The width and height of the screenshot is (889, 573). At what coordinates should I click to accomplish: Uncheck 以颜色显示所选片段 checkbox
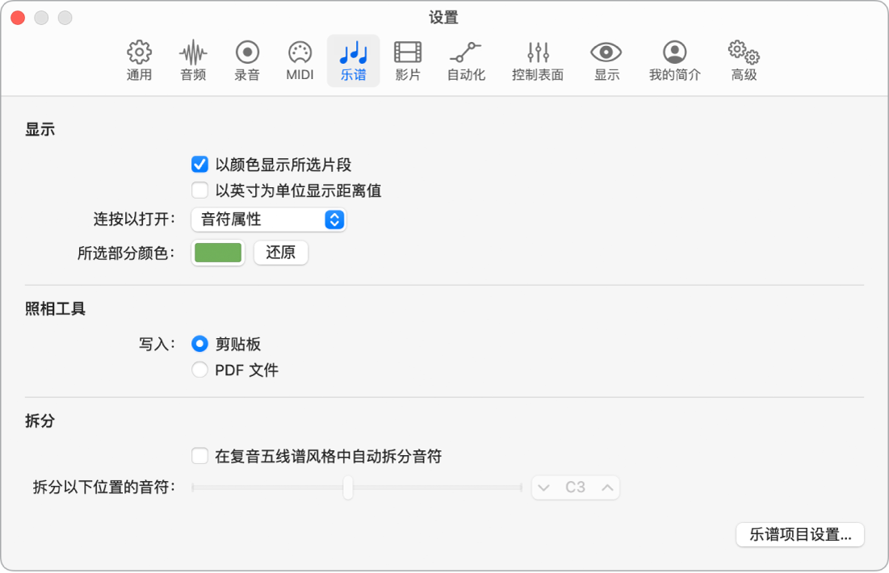[x=199, y=165]
